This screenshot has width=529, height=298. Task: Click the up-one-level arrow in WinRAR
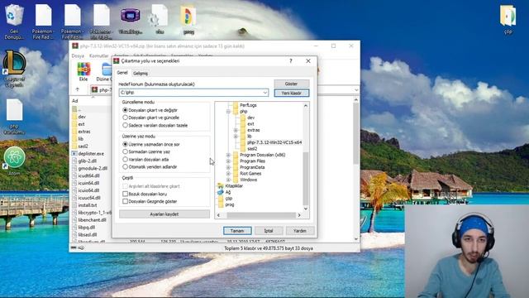click(x=78, y=89)
